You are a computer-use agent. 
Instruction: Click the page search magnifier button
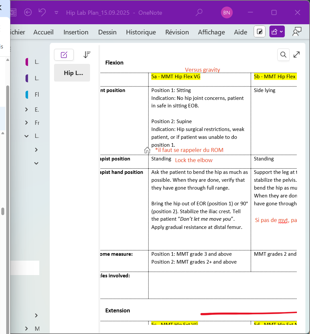[x=283, y=55]
